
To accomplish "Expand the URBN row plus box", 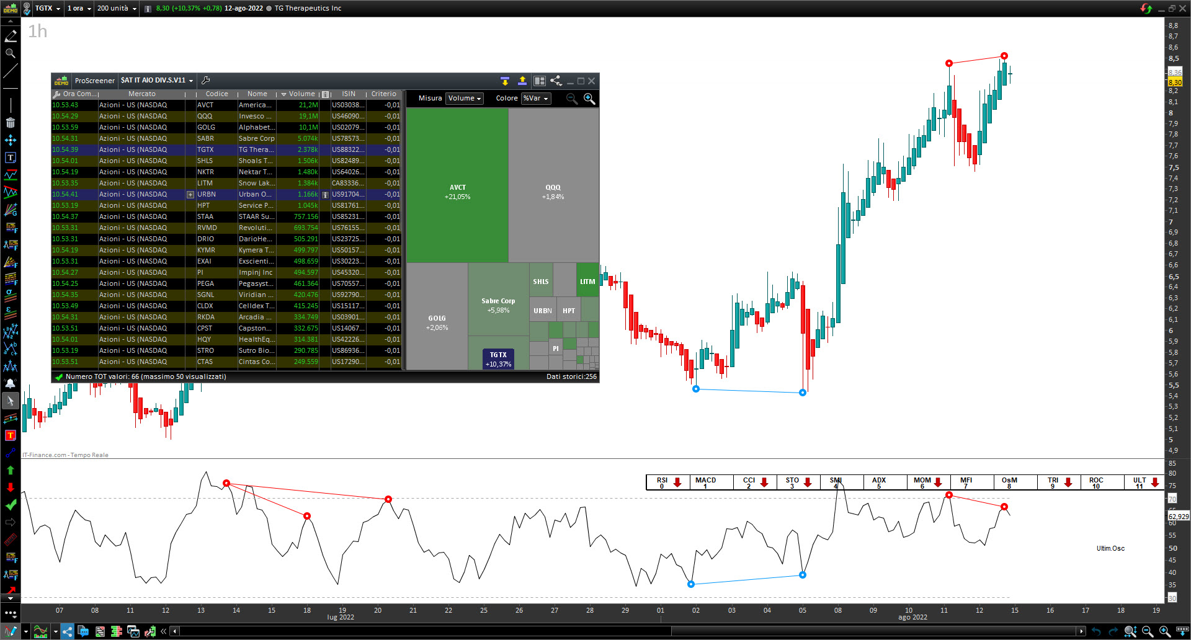I will point(190,195).
